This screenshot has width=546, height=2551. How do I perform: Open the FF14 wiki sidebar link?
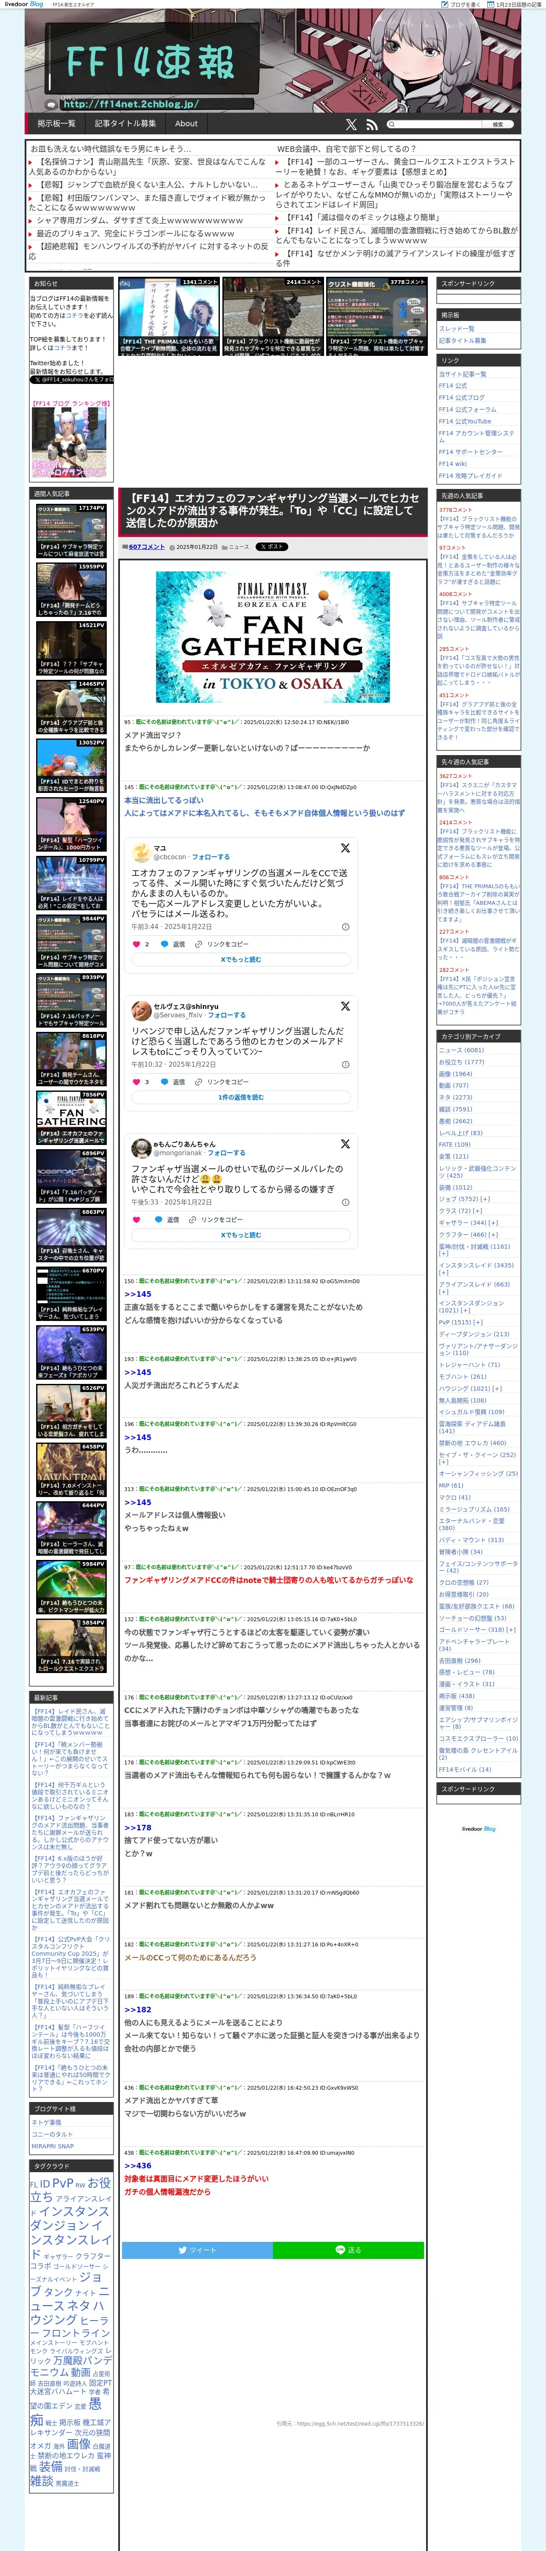pos(453,463)
